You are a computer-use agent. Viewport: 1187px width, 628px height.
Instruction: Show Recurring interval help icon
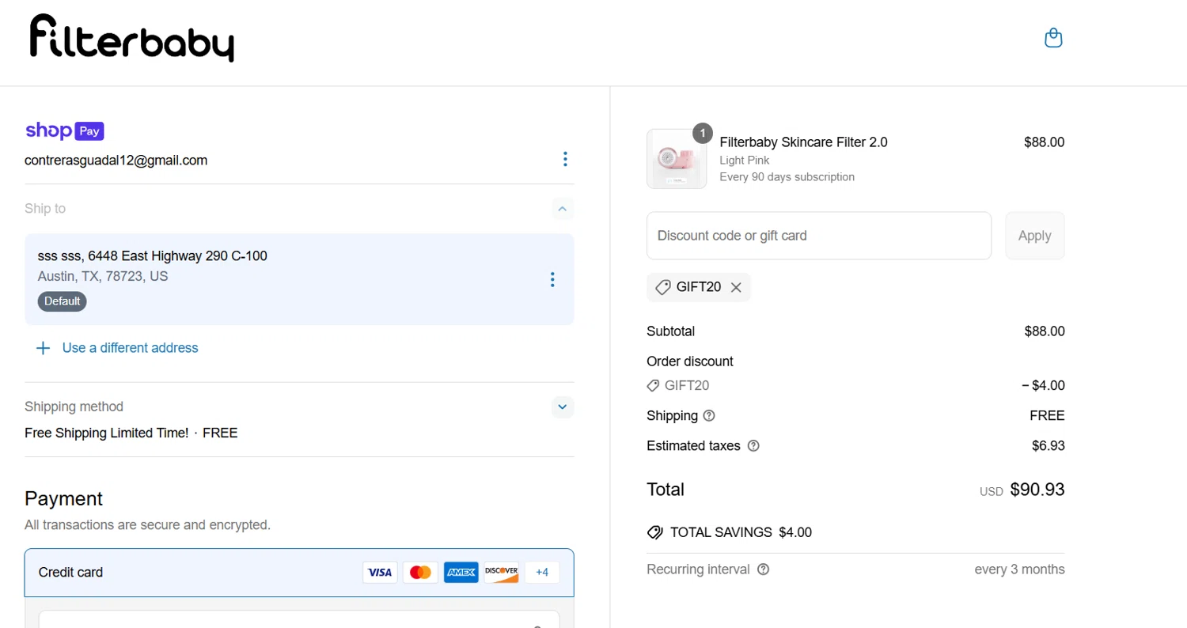tap(763, 569)
